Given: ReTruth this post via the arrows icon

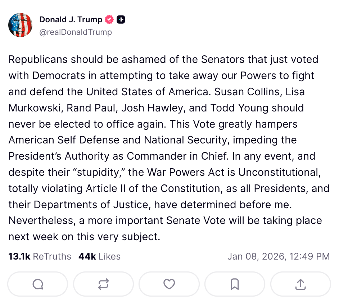Looking at the screenshot, I should pyautogui.click(x=103, y=284).
